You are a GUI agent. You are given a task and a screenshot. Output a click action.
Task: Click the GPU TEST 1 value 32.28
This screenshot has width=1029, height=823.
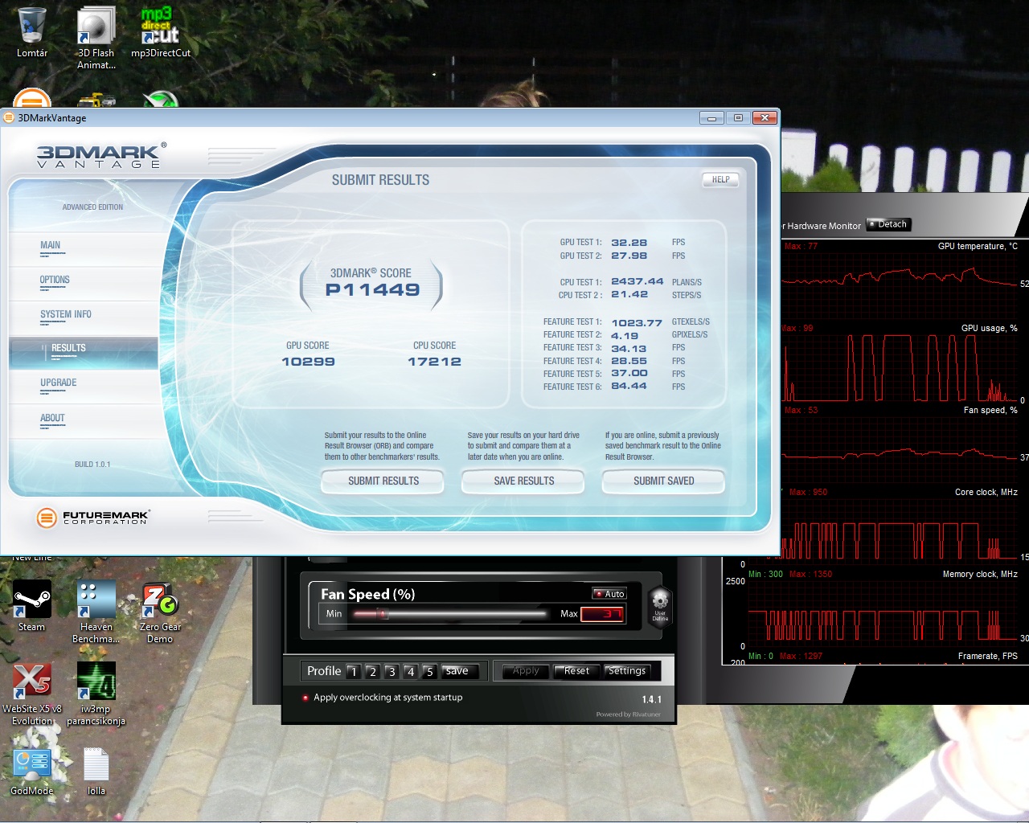pos(629,243)
